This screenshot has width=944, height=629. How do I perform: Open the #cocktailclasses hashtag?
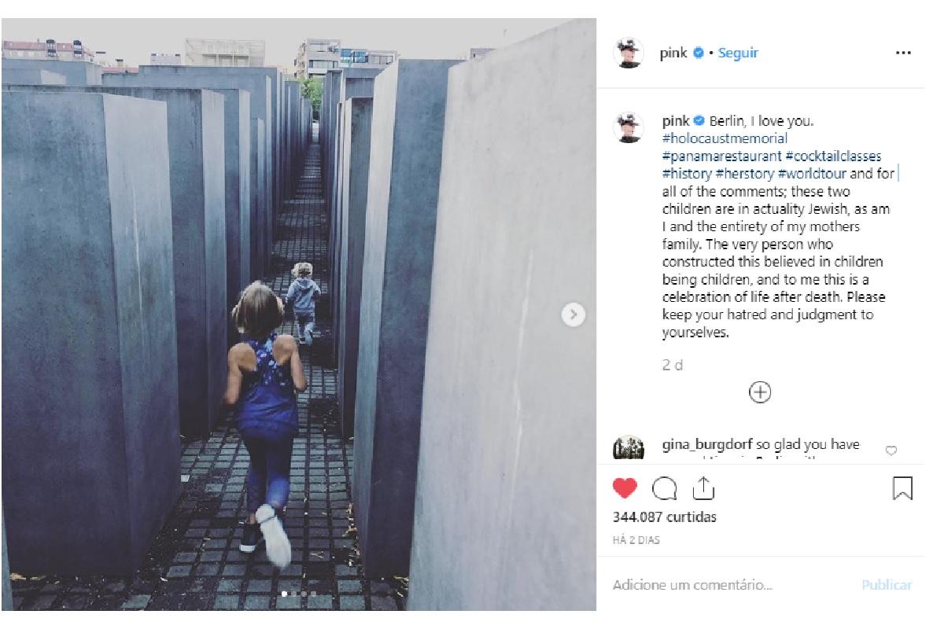(x=833, y=156)
